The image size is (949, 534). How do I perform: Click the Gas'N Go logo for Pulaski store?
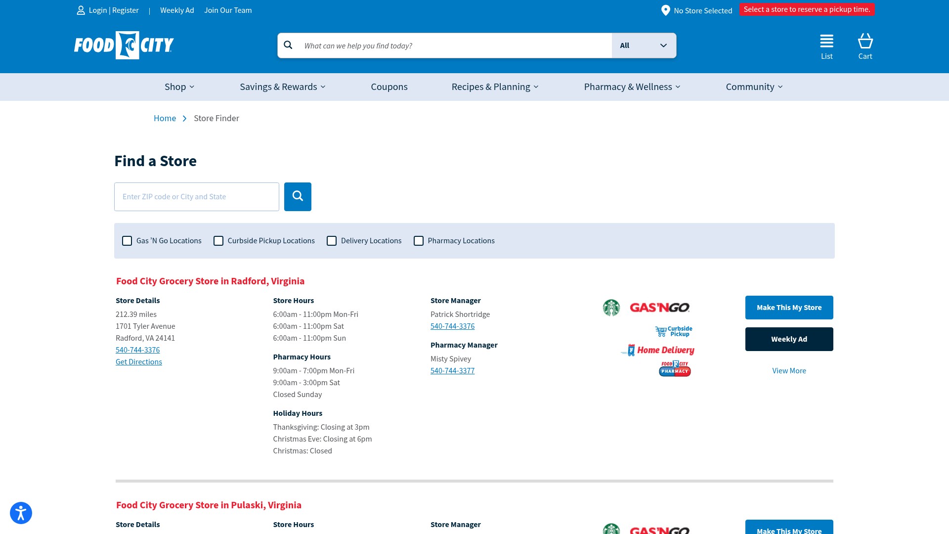660,530
